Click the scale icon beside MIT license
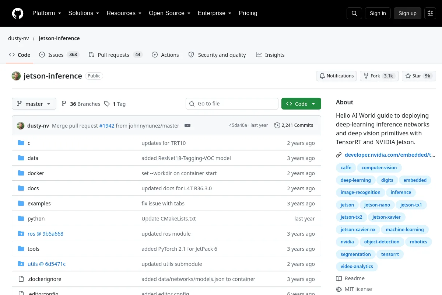Screen dimensions: 442x295 tap(339, 289)
